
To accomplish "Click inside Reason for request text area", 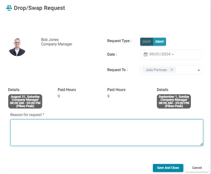I will [107, 132].
